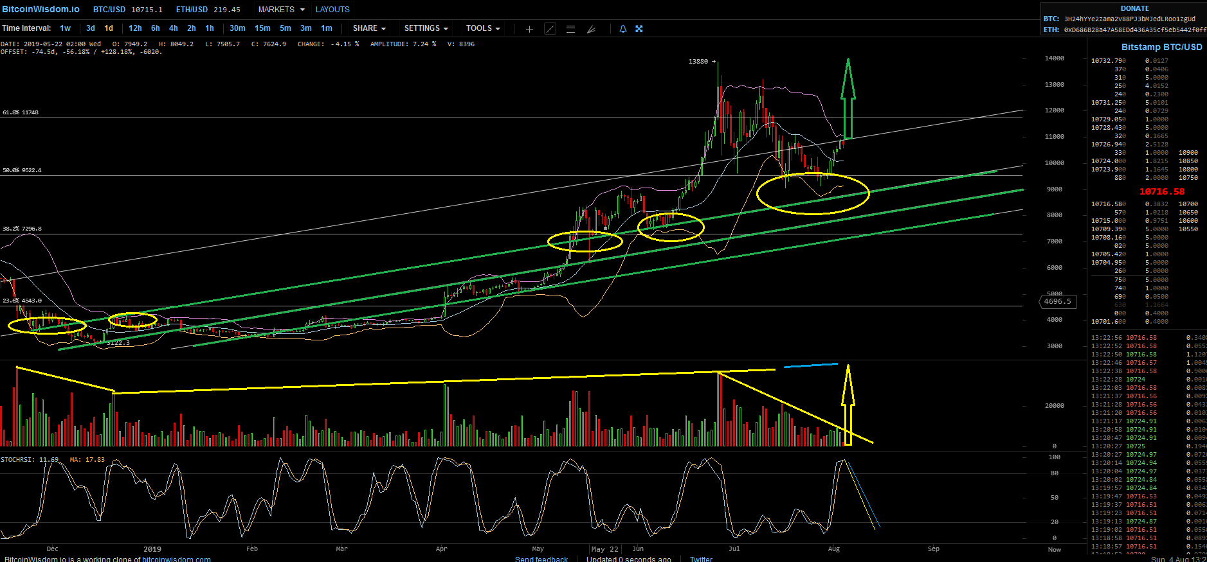Open the LAYOUTS menu
Image resolution: width=1207 pixels, height=562 pixels.
(332, 10)
